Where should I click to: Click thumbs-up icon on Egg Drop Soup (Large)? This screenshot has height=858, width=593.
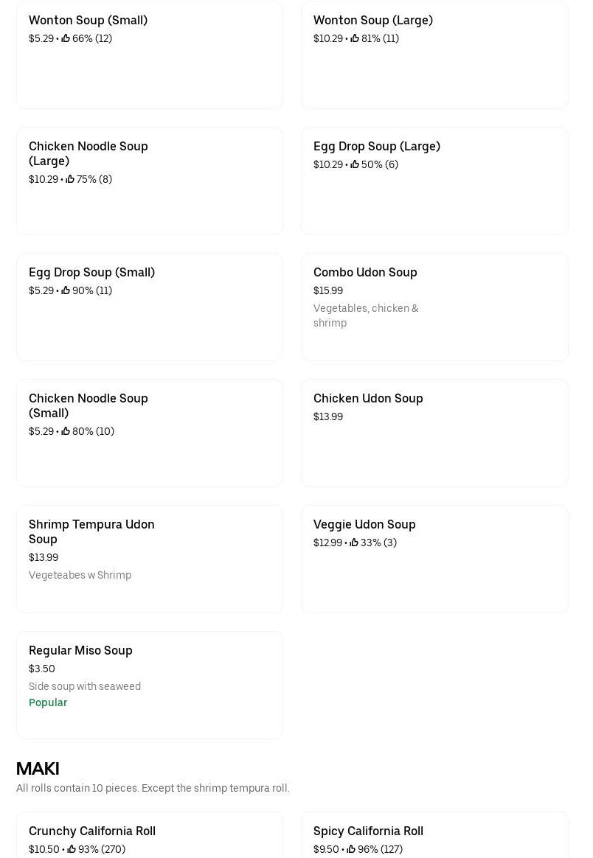(x=355, y=164)
